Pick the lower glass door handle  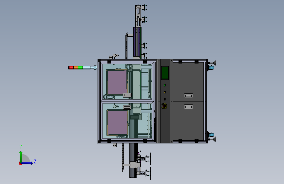(127, 107)
